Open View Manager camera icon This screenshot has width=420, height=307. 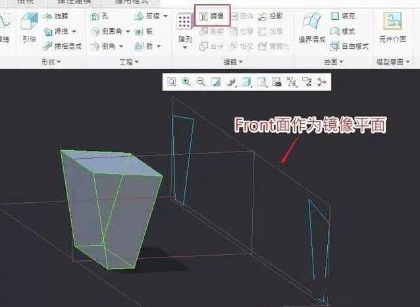pos(276,82)
